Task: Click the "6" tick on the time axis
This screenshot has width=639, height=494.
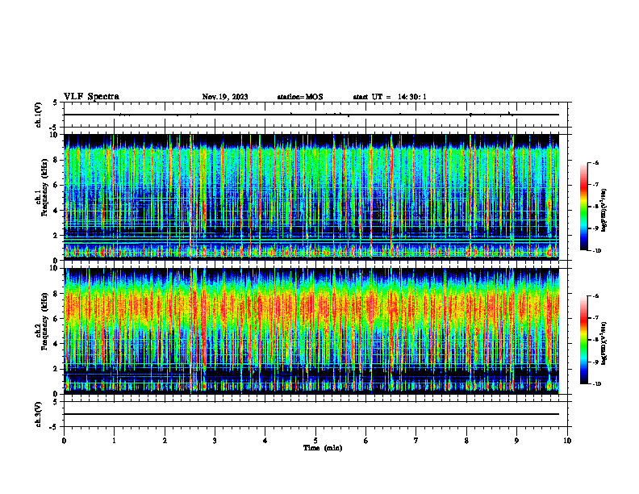Action: pos(366,441)
